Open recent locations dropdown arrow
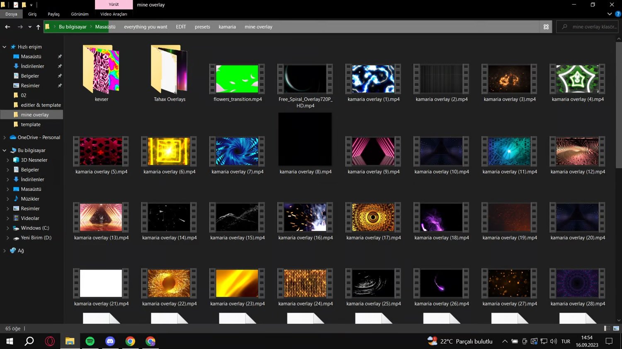Viewport: 622px width, 349px height. [x=30, y=27]
